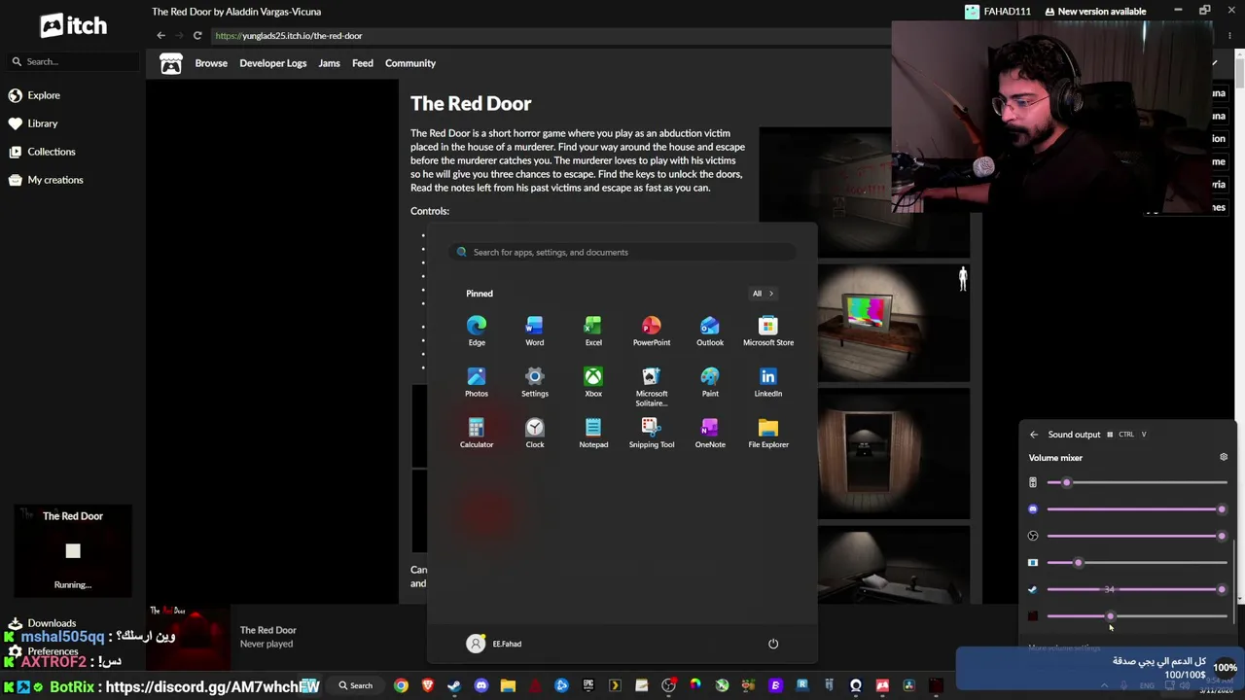This screenshot has height=700, width=1245.
Task: Open Chrome from the taskbar
Action: [401, 685]
